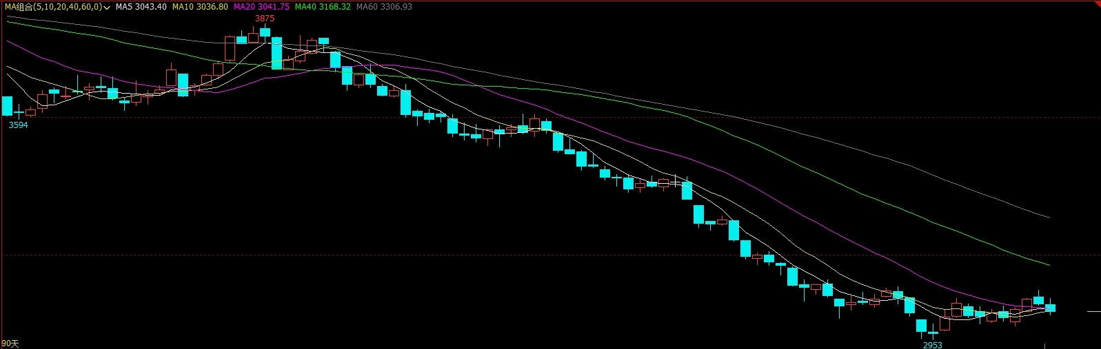Select the green MA40 3168.32 legend
Image resolution: width=1101 pixels, height=349 pixels.
(x=323, y=7)
